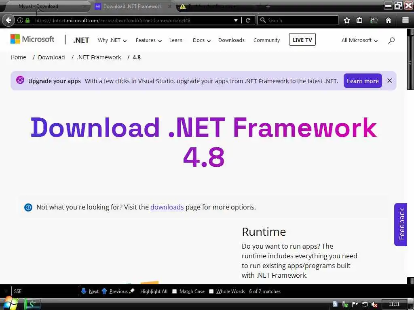Expand the Docs menu
The height and width of the screenshot is (310, 414).
[201, 40]
